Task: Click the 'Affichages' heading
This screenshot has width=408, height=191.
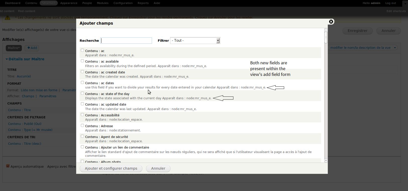Action: coord(13,39)
